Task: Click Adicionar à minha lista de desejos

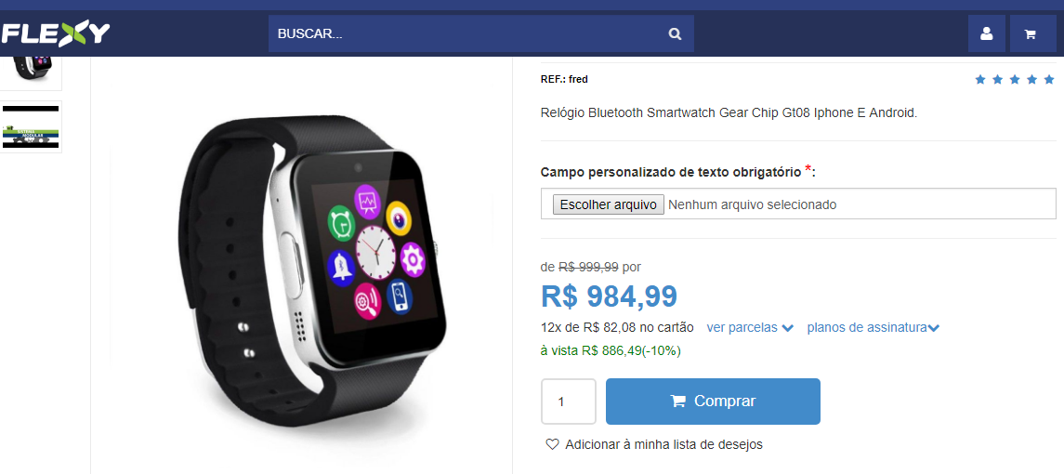Action: [663, 445]
